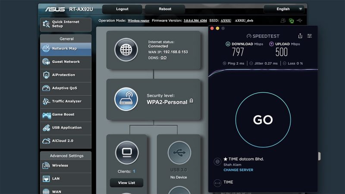Screen dimensions: 345x194
Task: Close the Speedtest window with red button
Action: tap(212, 28)
